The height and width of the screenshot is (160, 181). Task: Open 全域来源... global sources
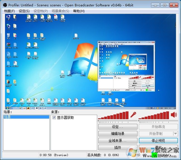tap(118, 141)
